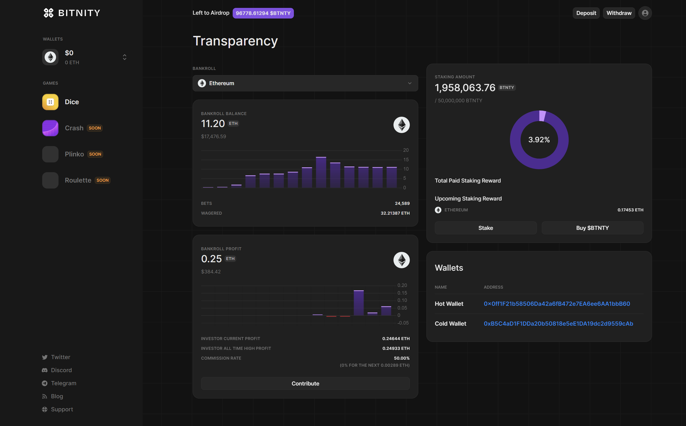Open the Blog link
The image size is (686, 426).
click(57, 396)
